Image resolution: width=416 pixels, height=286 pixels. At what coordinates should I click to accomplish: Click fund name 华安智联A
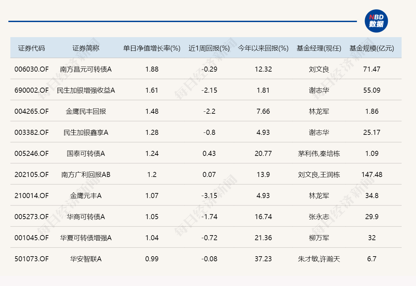tap(86, 259)
